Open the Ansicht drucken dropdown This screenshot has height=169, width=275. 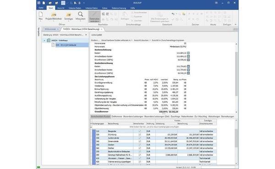tap(142, 40)
